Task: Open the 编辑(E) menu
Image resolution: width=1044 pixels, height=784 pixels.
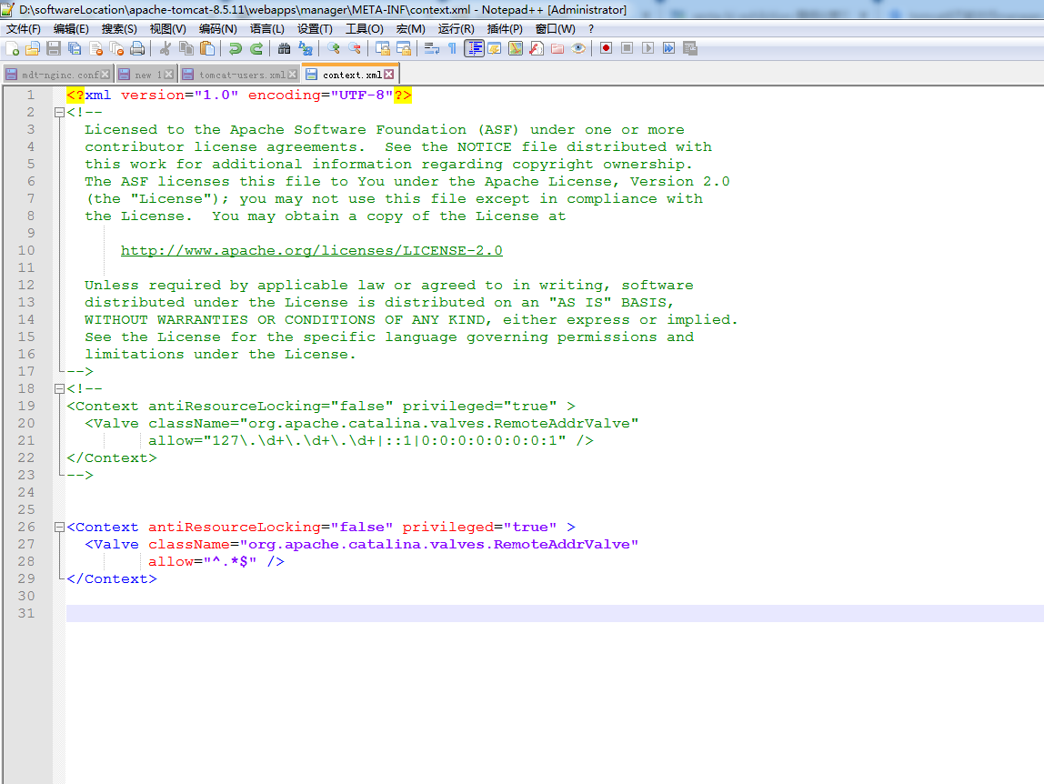Action: tap(71, 28)
